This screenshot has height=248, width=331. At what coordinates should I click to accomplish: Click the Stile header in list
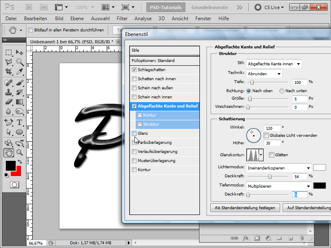(165, 50)
